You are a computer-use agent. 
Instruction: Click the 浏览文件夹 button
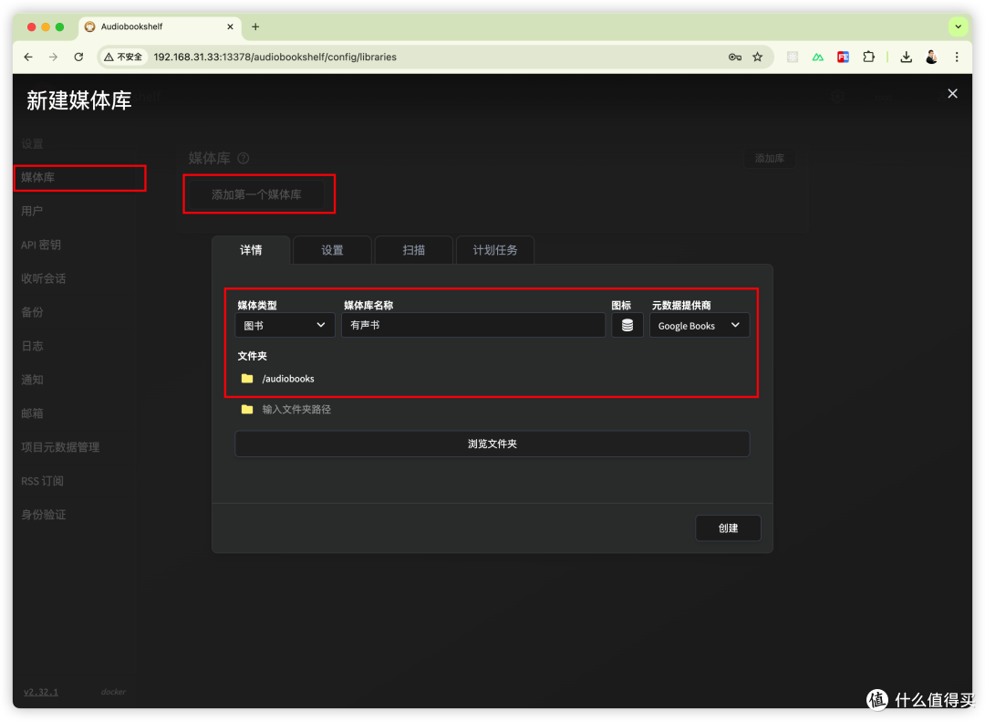tap(492, 444)
